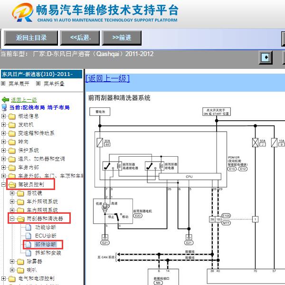Expand the 后视镜 subfolder
The width and height of the screenshot is (285, 285).
click(x=12, y=193)
